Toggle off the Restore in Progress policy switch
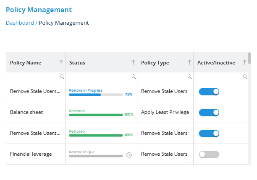The image size is (257, 180). [x=209, y=92]
